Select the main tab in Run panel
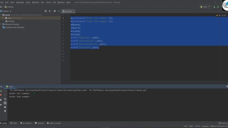Screen dimensions: 228x128 click(10, 86)
